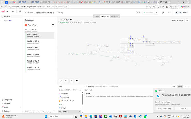
Task: Open the Published dropdown arrow
Action: 156,13
